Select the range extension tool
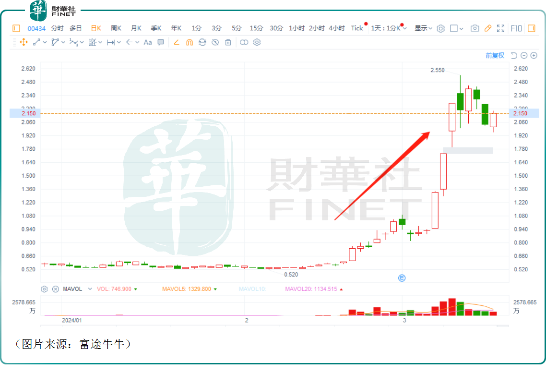Image resolution: width=546 pixels, height=374 pixels. [111, 42]
